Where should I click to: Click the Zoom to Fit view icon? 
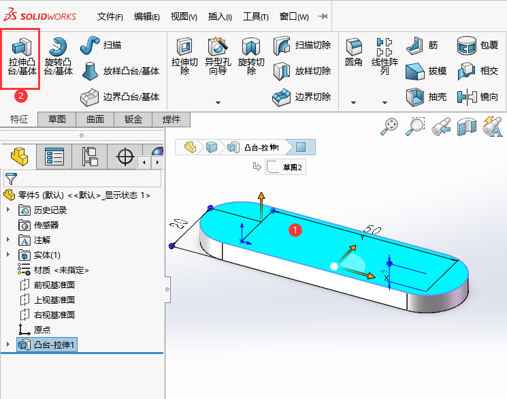click(389, 127)
